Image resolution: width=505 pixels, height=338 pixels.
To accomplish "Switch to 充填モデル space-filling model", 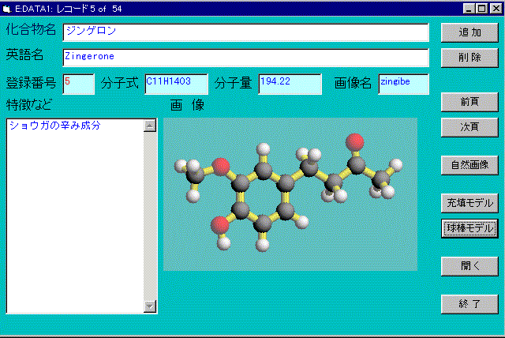I will [x=469, y=203].
